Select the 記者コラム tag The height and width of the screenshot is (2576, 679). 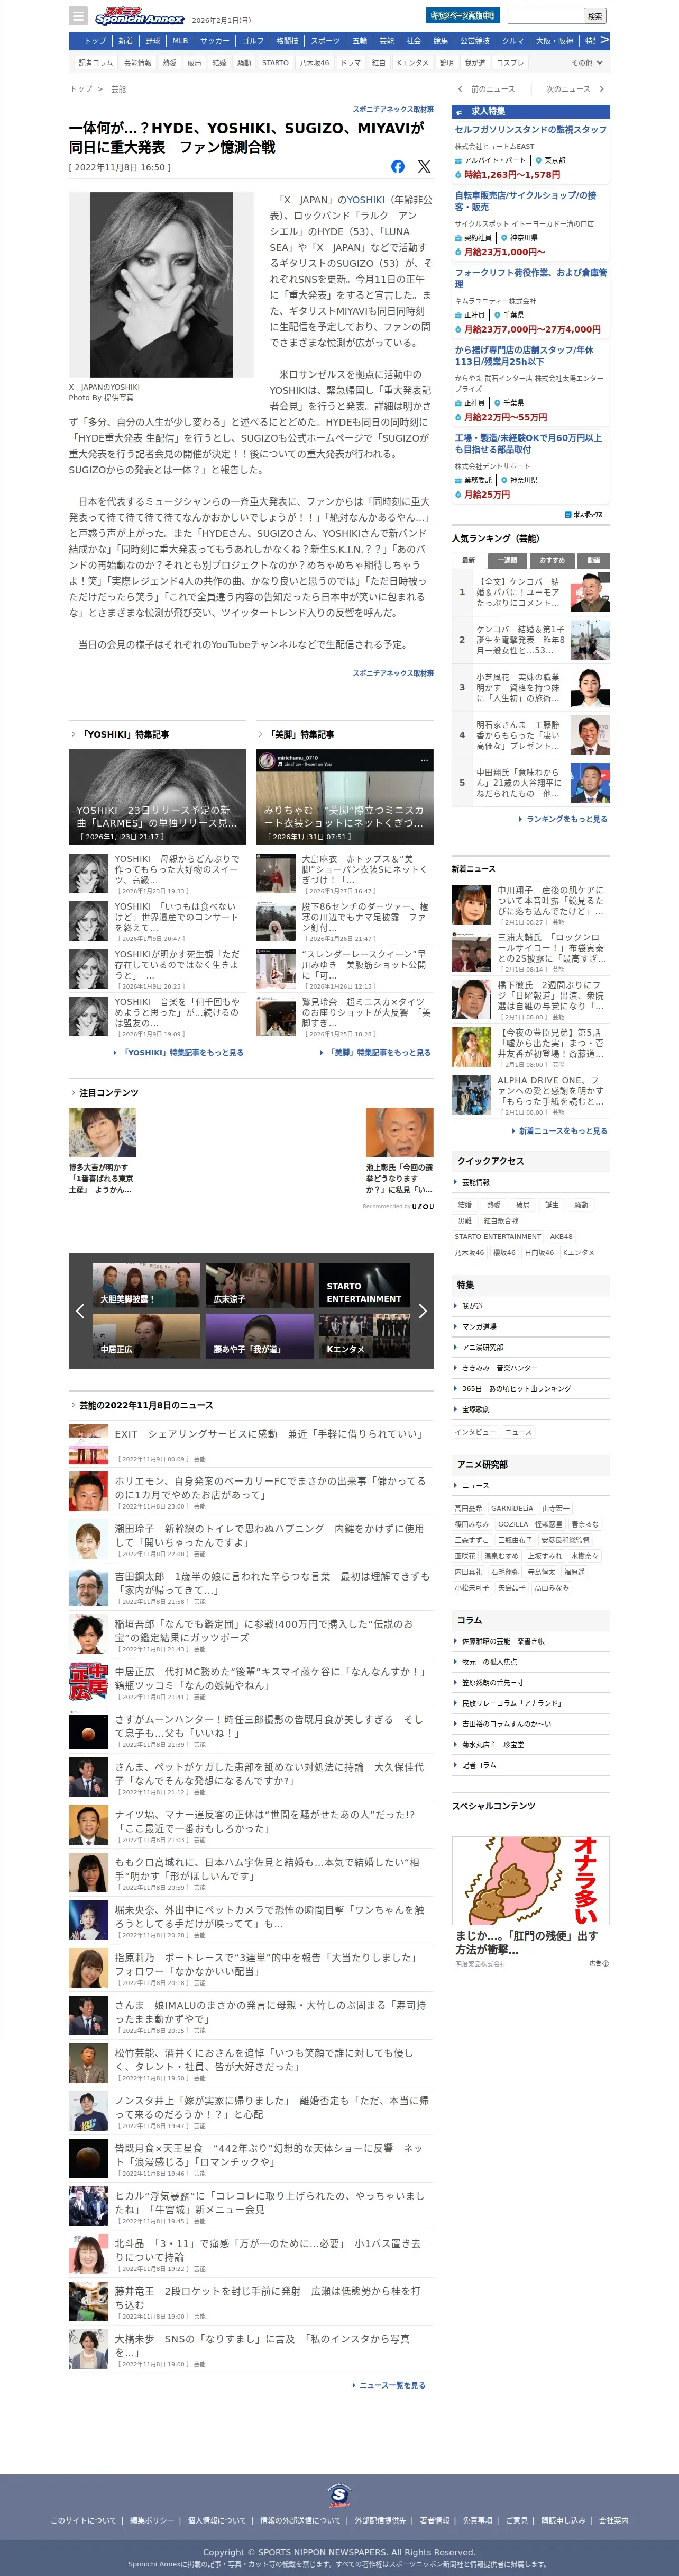tap(96, 62)
